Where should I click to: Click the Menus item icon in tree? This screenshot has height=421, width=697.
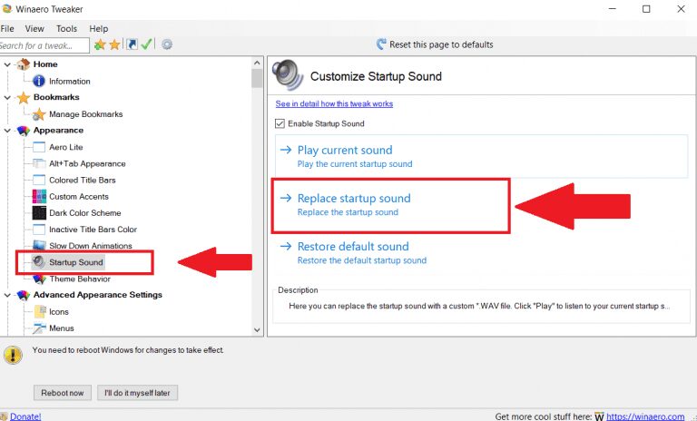coord(40,328)
